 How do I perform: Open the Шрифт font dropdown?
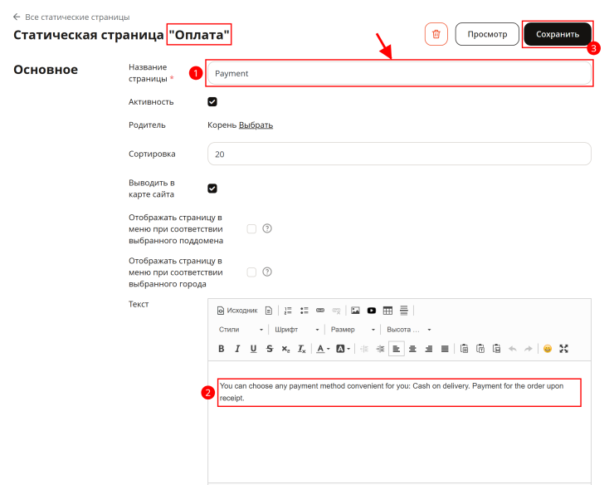pos(296,330)
